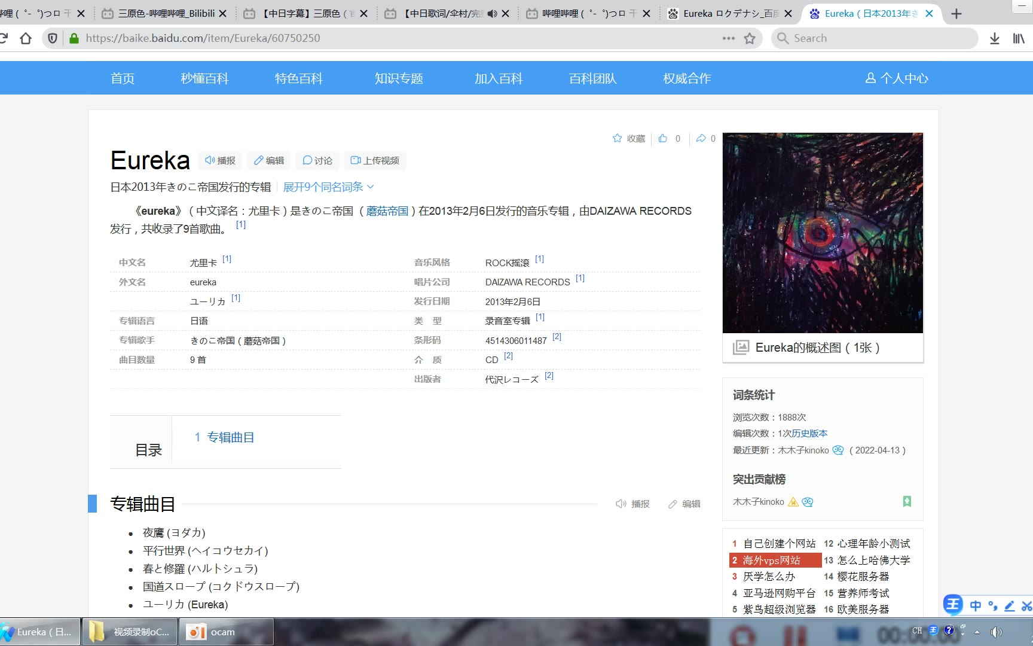1033x646 pixels.
Task: Click reference [1] after 尤里卡
Action: (227, 259)
